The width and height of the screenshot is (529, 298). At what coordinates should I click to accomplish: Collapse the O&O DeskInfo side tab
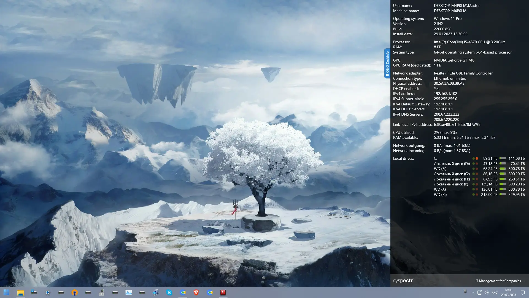click(387, 63)
